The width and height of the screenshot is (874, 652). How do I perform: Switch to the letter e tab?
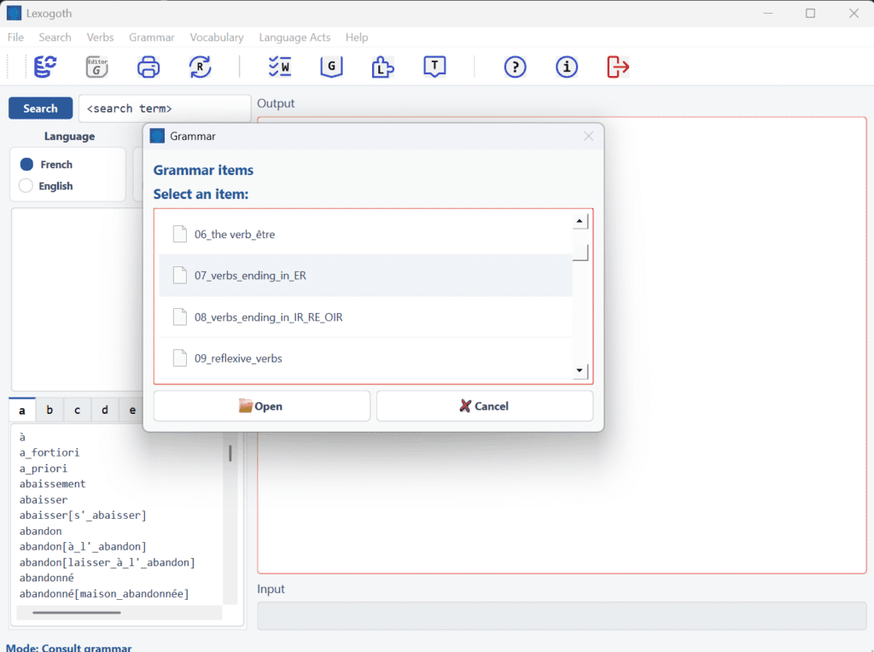pos(132,410)
